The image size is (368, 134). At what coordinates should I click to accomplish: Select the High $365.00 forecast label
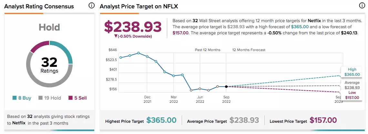pos(352,72)
